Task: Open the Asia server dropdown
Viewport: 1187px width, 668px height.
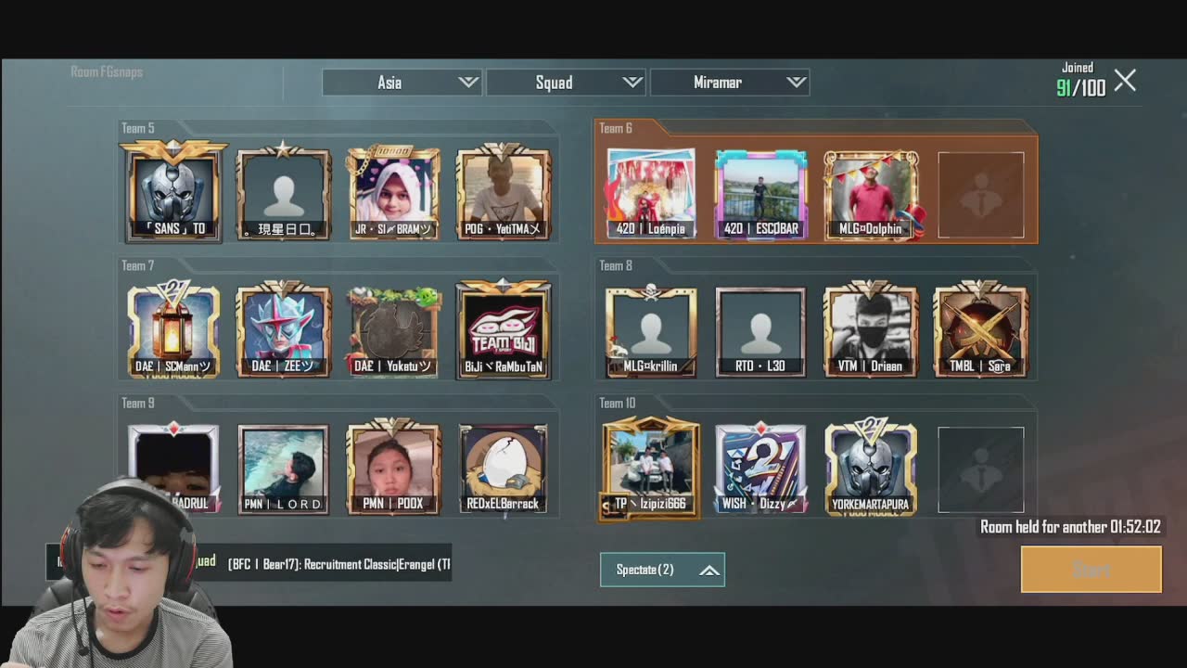Action: point(402,83)
